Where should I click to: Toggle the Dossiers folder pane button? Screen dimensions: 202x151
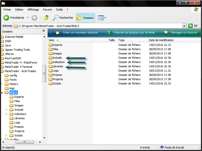pyautogui.click(x=85, y=18)
